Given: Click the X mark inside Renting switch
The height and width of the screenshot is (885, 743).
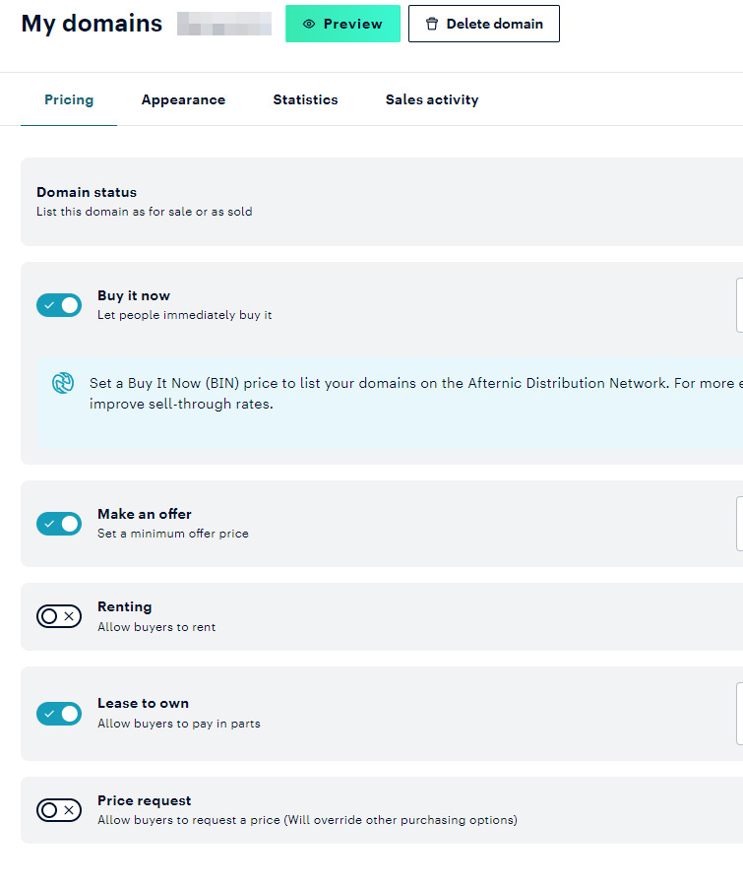Looking at the screenshot, I should pyautogui.click(x=69, y=616).
